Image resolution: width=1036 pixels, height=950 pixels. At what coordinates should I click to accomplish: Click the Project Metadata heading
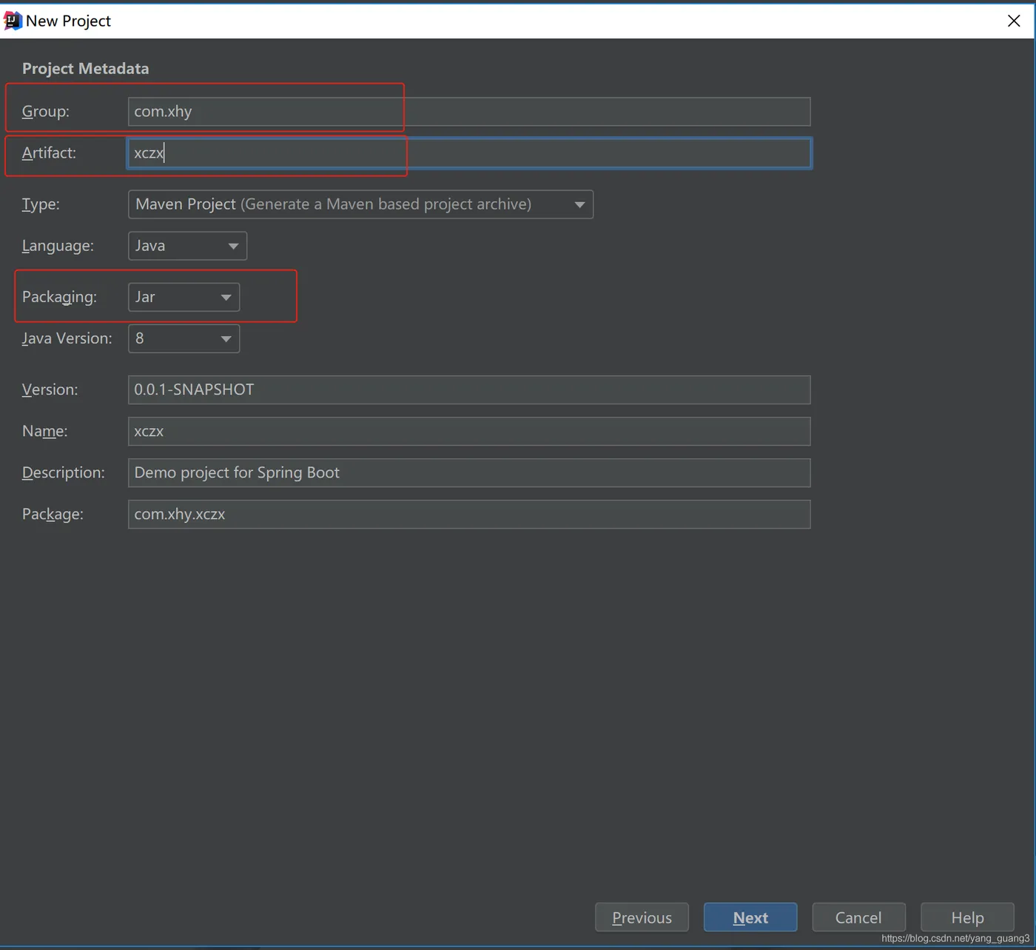click(85, 68)
